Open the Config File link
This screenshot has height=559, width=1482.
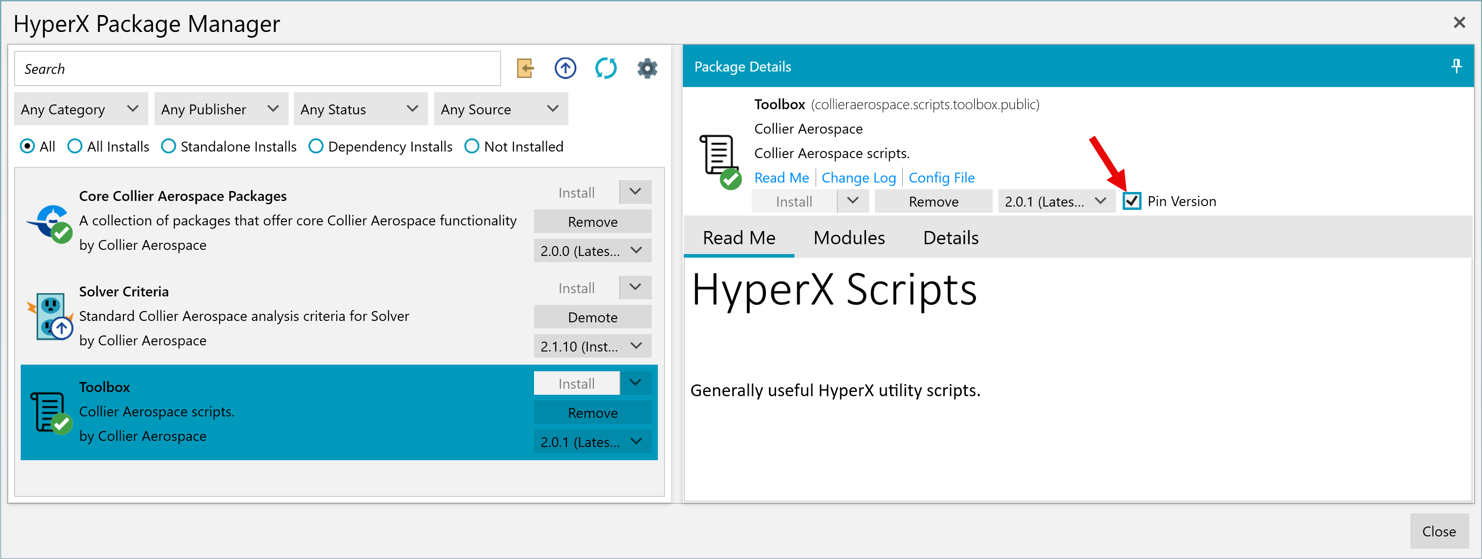pyautogui.click(x=941, y=177)
